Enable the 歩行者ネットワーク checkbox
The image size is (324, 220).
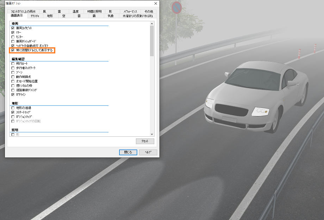coord(13,68)
